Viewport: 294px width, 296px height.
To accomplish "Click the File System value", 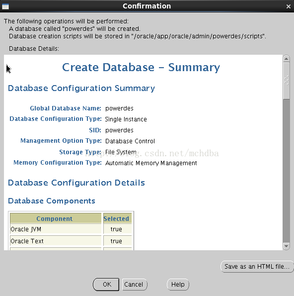I will click(x=121, y=152).
